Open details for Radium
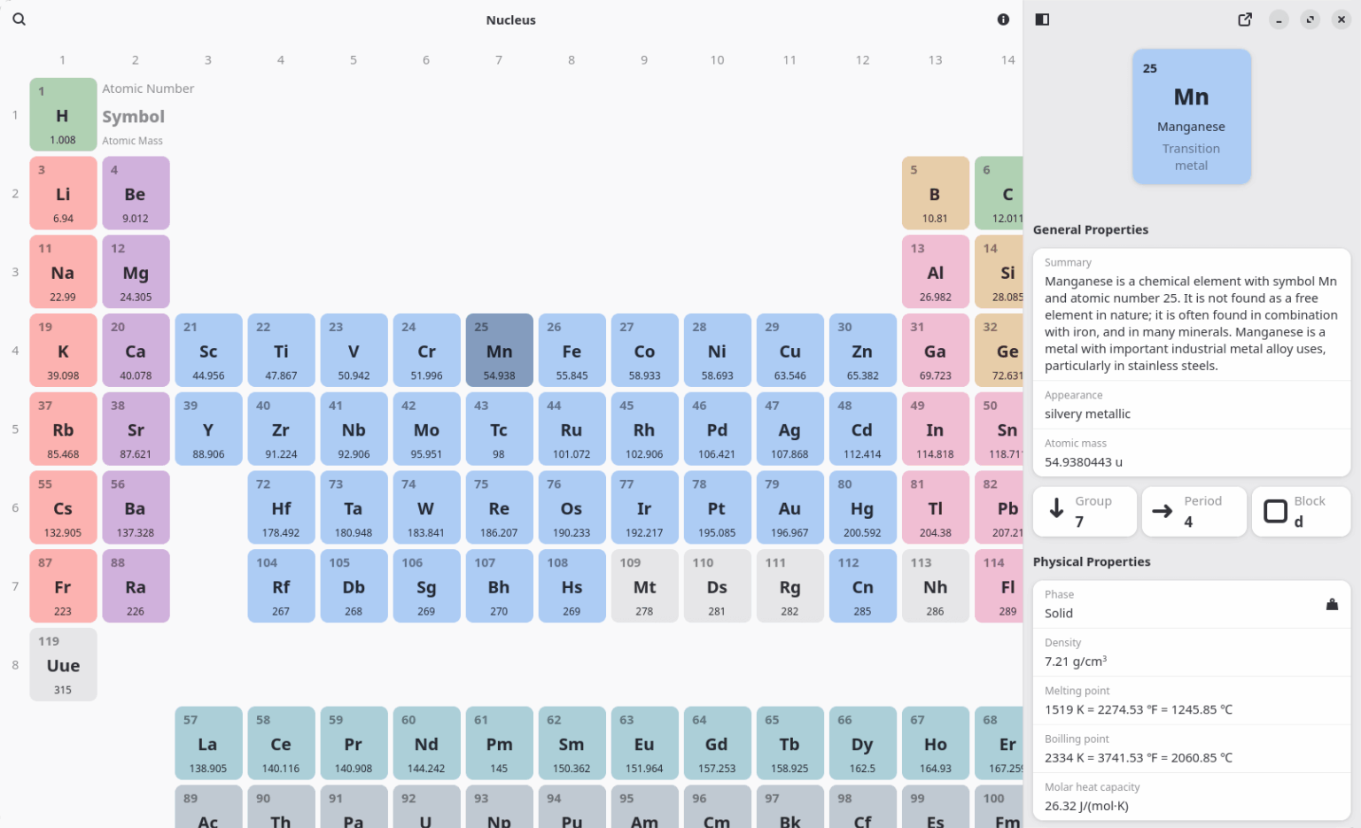Viewport: 1361px width, 828px height. coord(136,585)
